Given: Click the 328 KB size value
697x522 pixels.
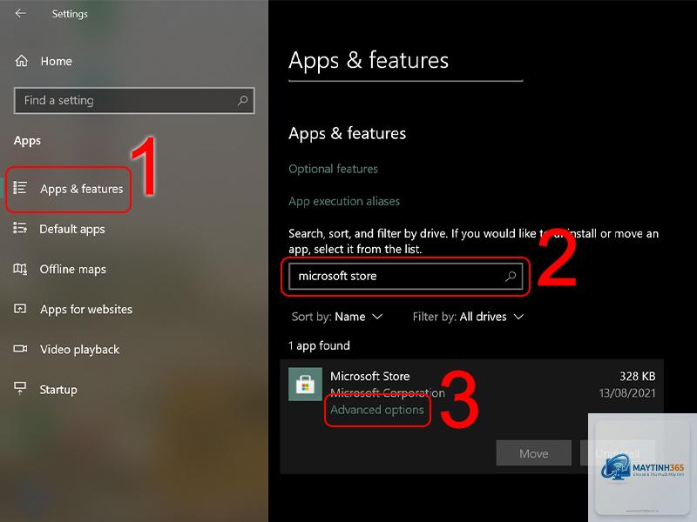Looking at the screenshot, I should 638,377.
